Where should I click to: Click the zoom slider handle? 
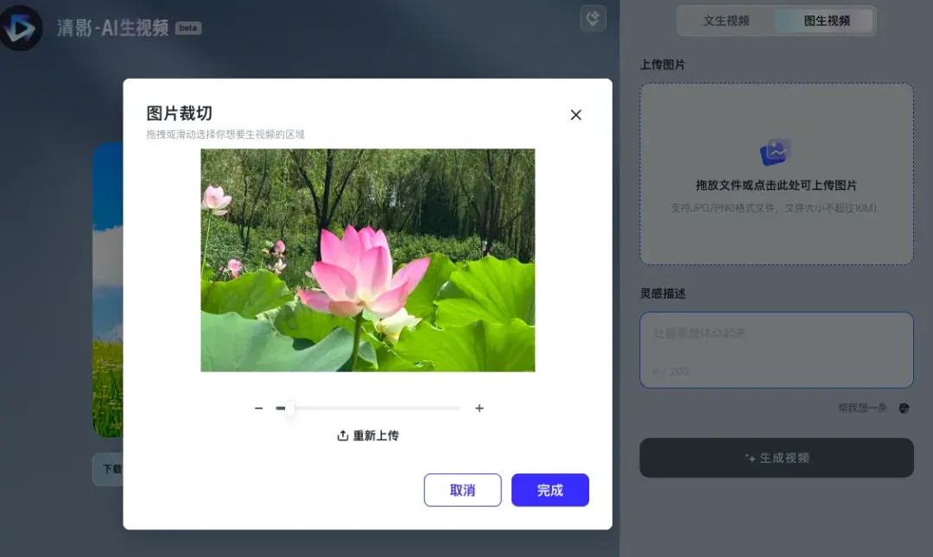(289, 408)
